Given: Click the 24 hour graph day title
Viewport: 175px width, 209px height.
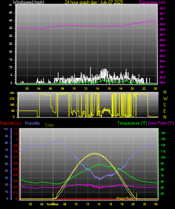Looking at the screenshot, I should tap(94, 2).
